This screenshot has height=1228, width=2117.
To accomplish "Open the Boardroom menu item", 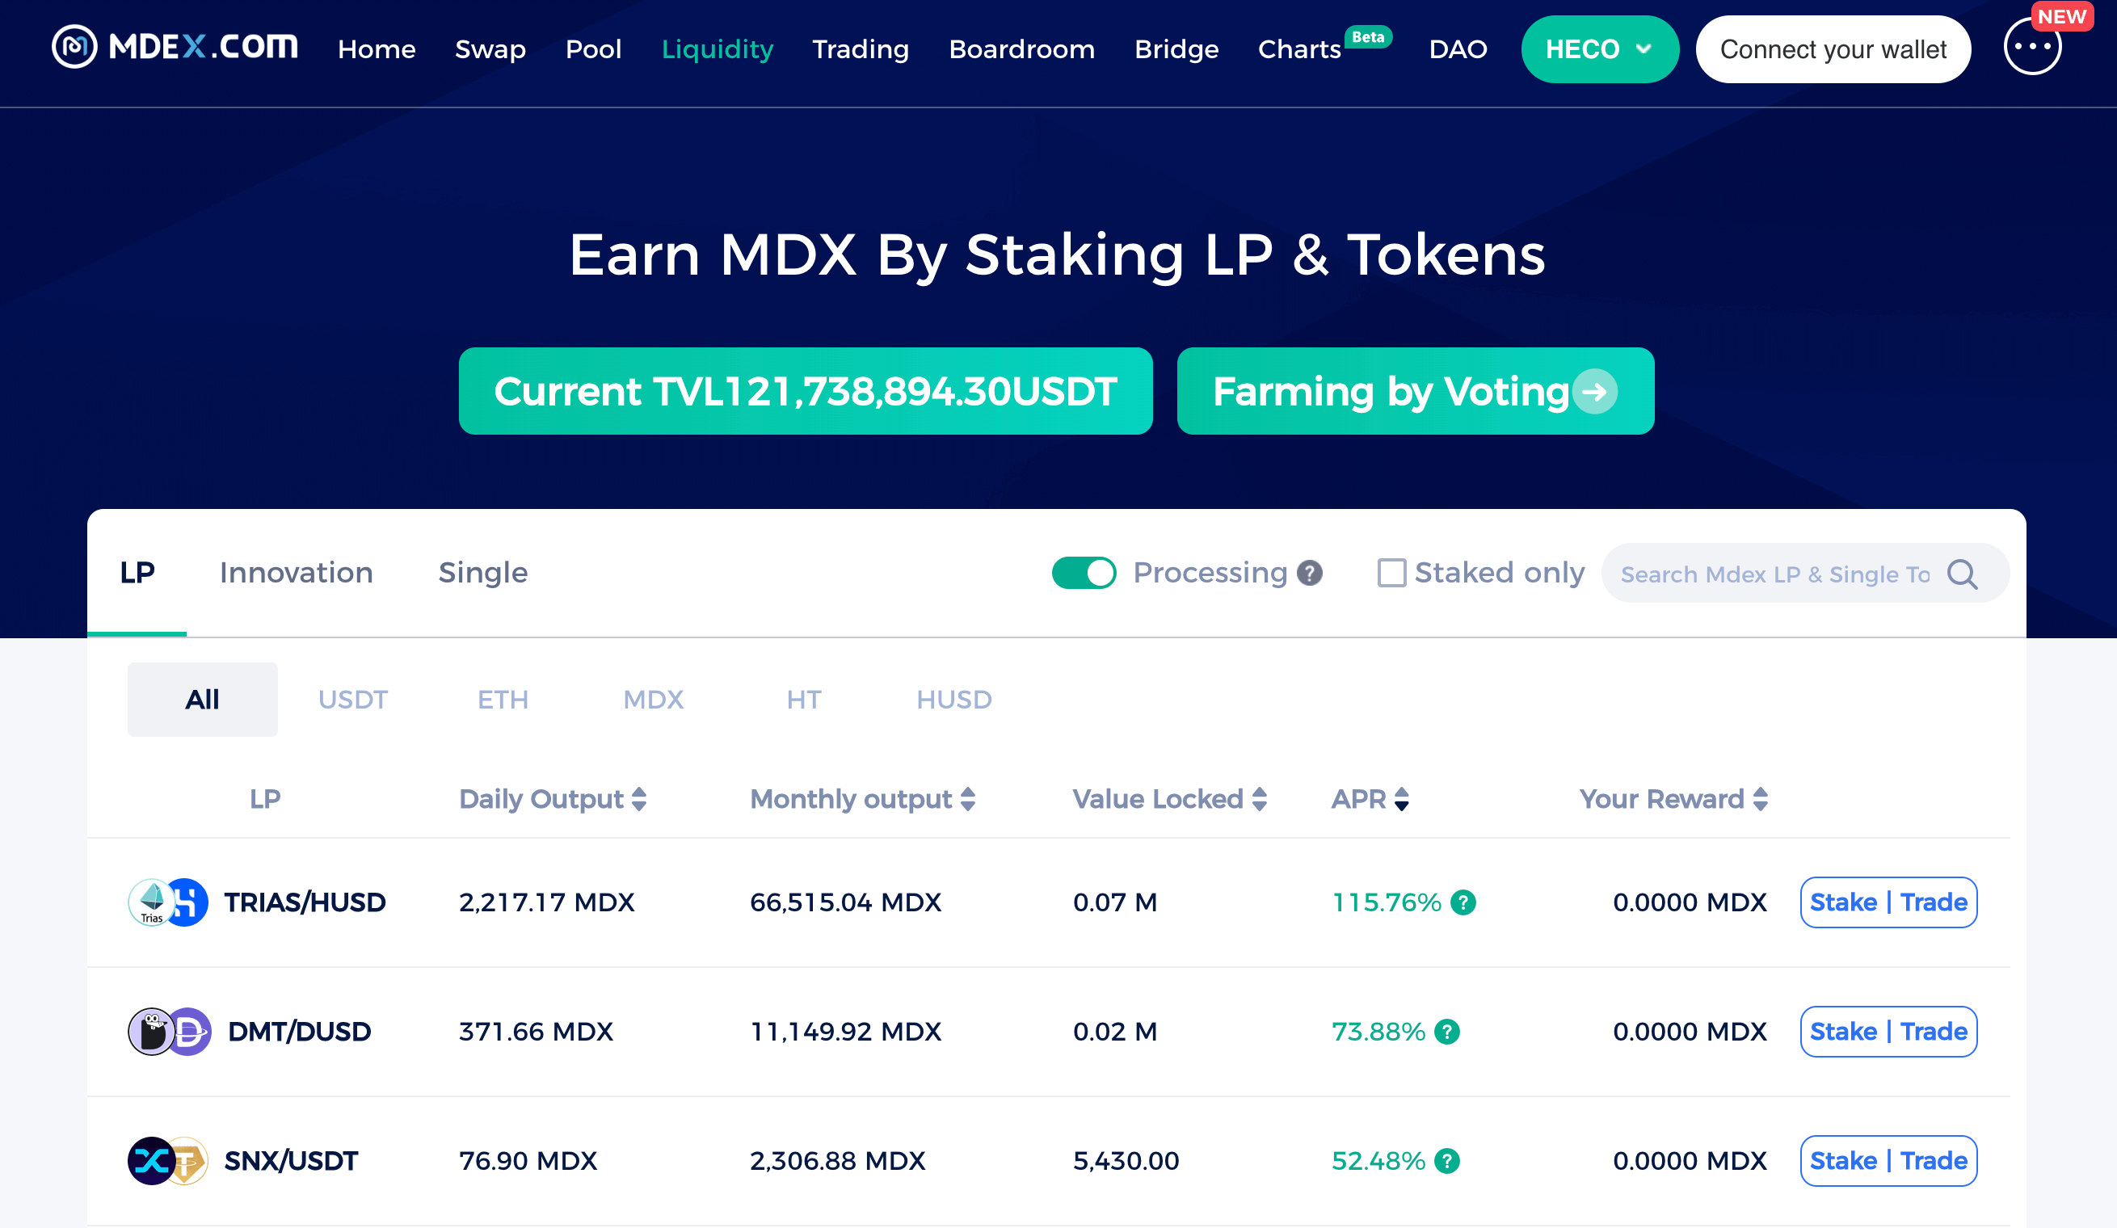I will point(1021,49).
